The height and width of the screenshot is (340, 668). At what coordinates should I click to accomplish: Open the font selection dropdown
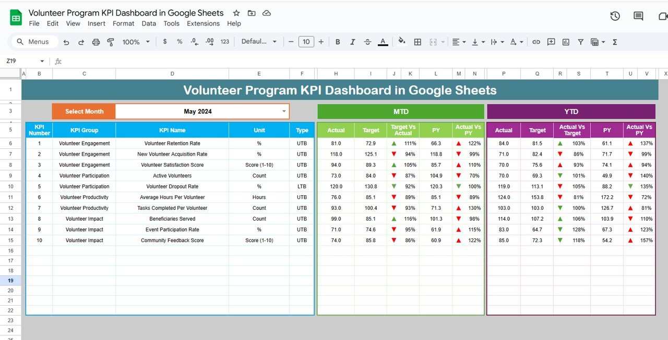coord(259,42)
